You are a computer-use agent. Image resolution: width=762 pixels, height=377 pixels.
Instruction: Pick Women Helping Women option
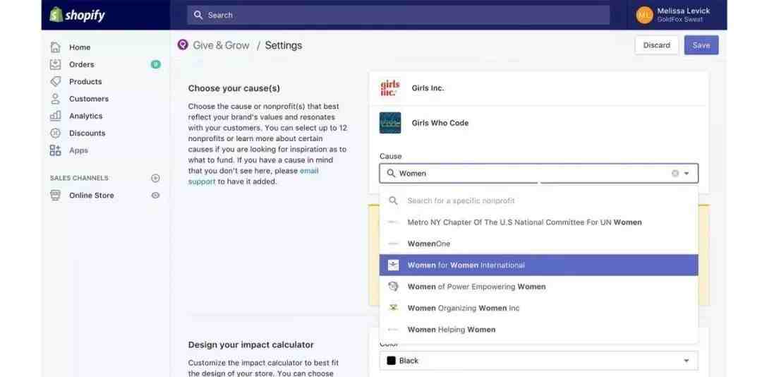click(x=538, y=329)
